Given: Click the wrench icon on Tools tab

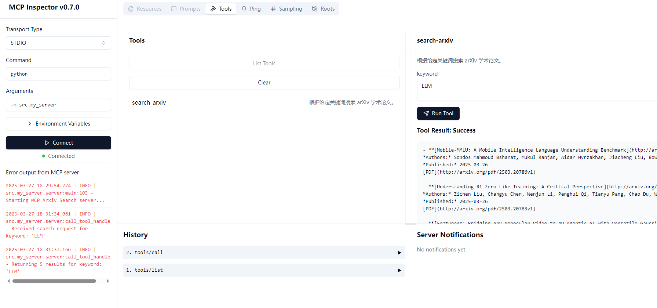Looking at the screenshot, I should [x=213, y=9].
